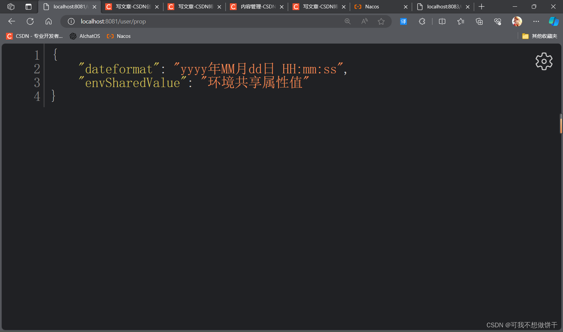
Task: Open Browser essentials heart icon
Action: [x=498, y=21]
